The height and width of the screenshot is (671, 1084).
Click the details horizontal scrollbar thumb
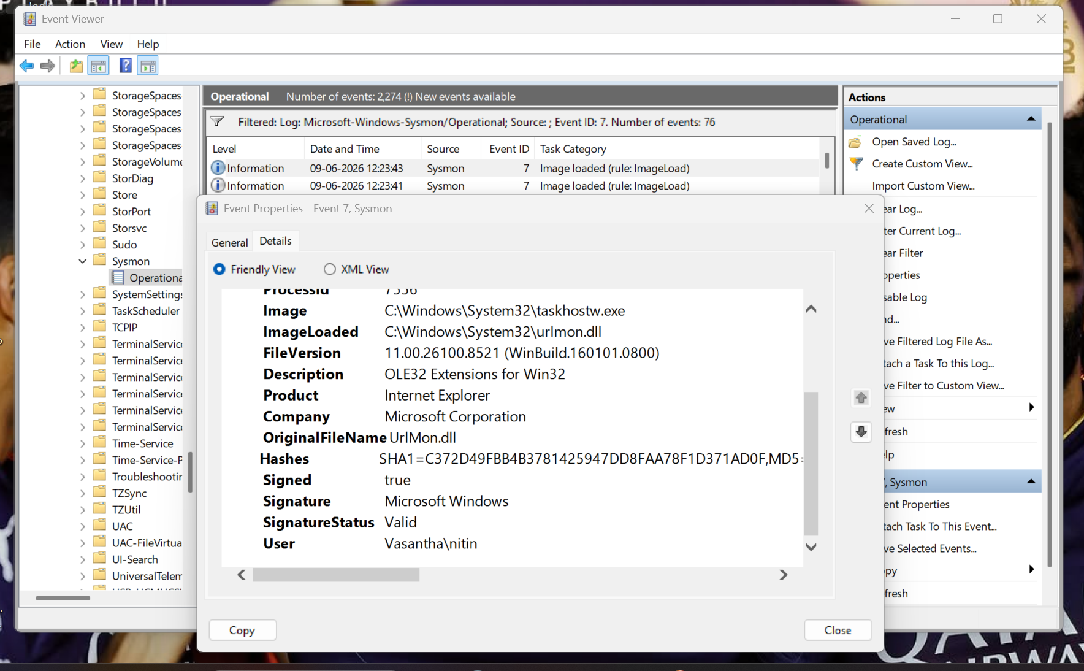click(336, 575)
